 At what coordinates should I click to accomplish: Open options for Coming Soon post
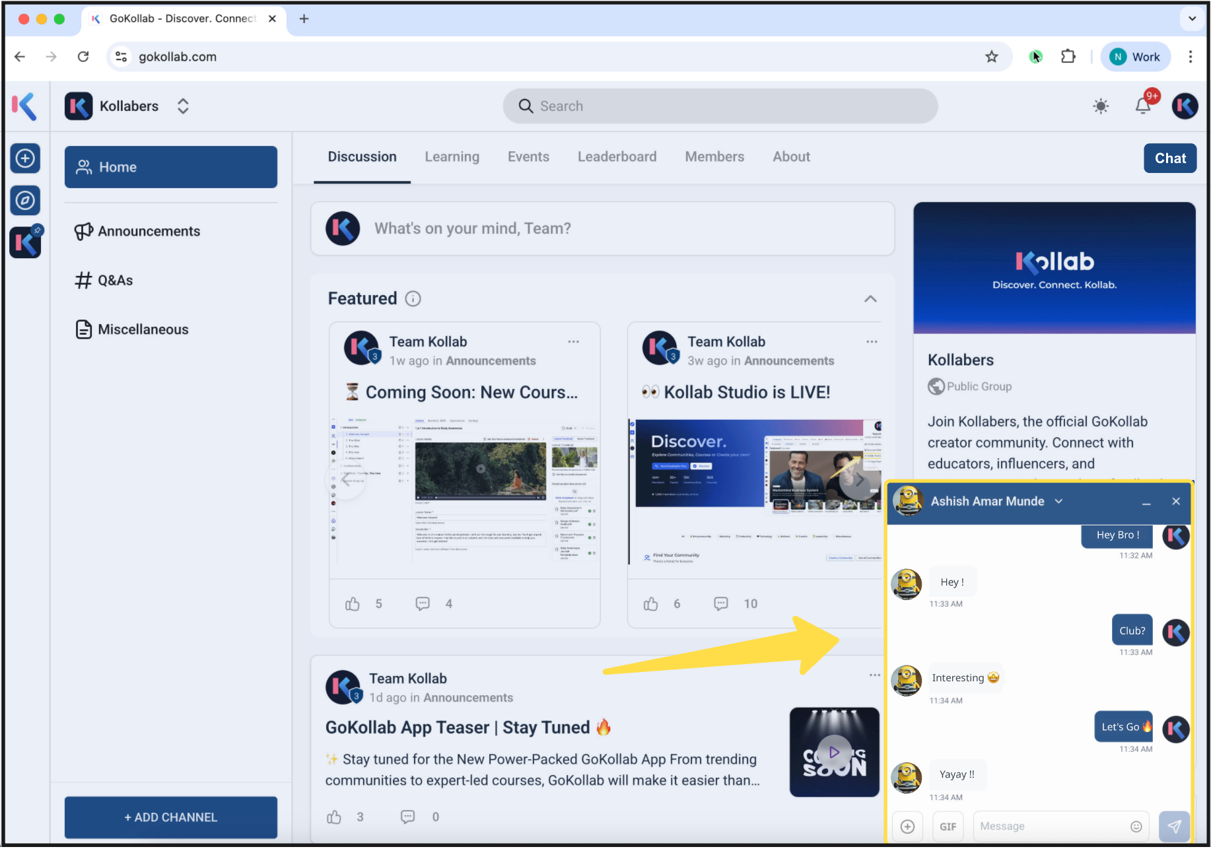click(x=573, y=342)
